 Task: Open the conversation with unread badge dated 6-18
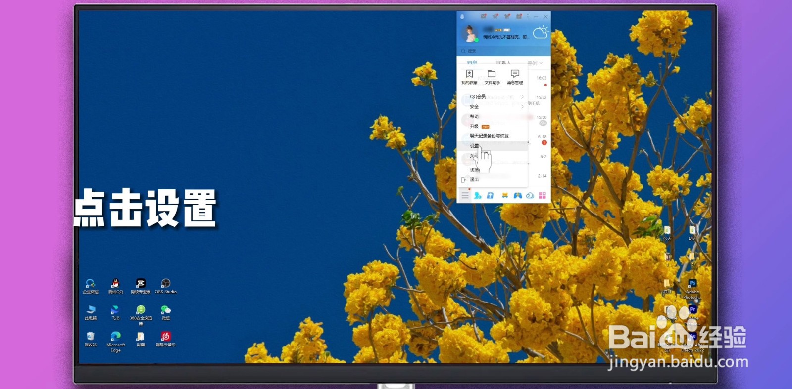coord(539,140)
